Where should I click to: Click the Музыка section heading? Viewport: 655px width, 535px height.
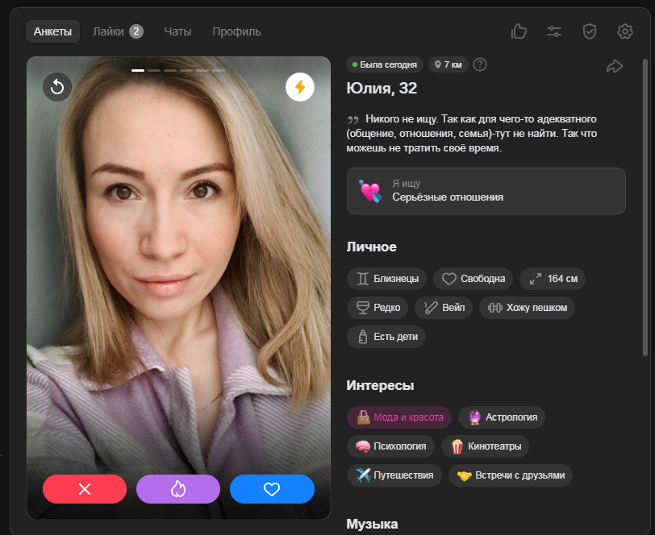click(x=372, y=525)
